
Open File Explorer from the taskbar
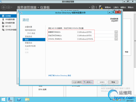[27, 100]
